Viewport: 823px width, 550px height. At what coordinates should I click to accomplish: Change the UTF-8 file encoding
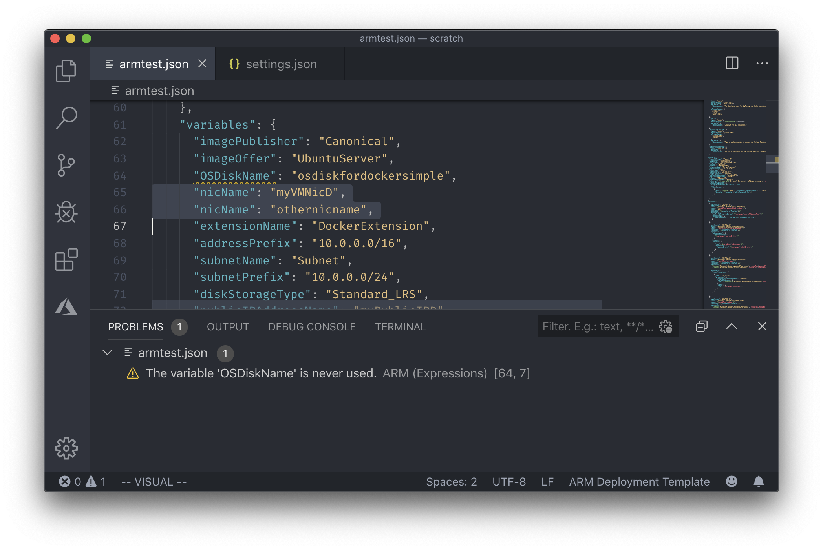pyautogui.click(x=509, y=481)
